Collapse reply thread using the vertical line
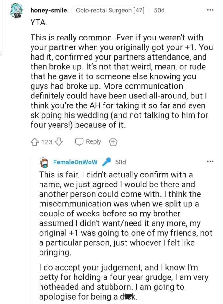 coord(31,229)
